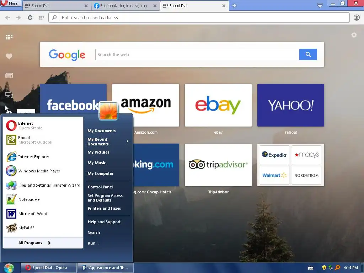Screen dimensions: 364x273
Task: Launch MyPal 68 browser
Action: [43, 228]
